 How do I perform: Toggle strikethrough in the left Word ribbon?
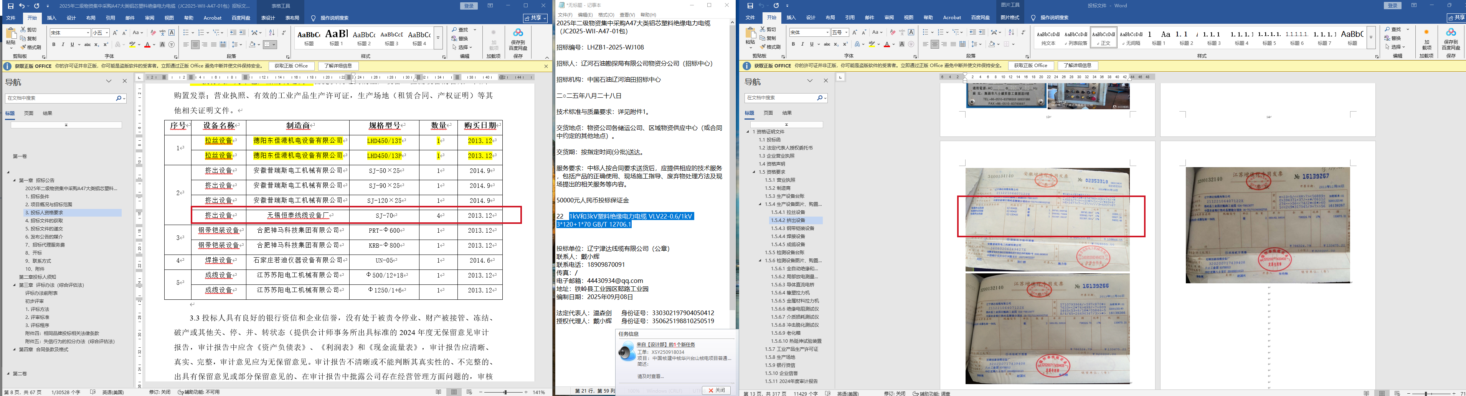(x=87, y=44)
